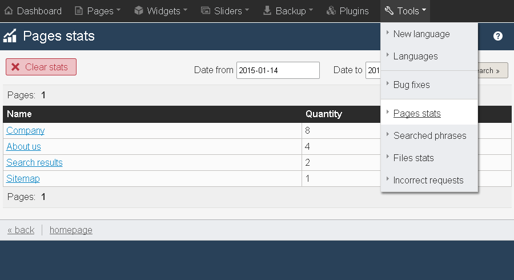Go to the homepage footer link
Viewport: 514px width, 280px height.
71,230
